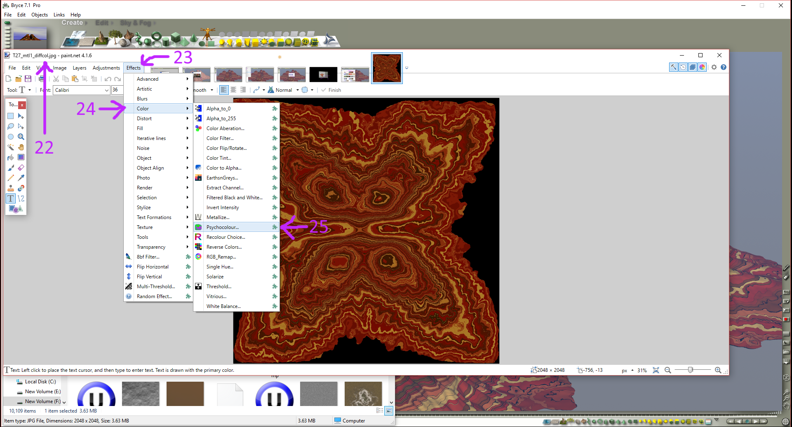
Task: Select the black image thumbnail in image list
Action: point(323,75)
